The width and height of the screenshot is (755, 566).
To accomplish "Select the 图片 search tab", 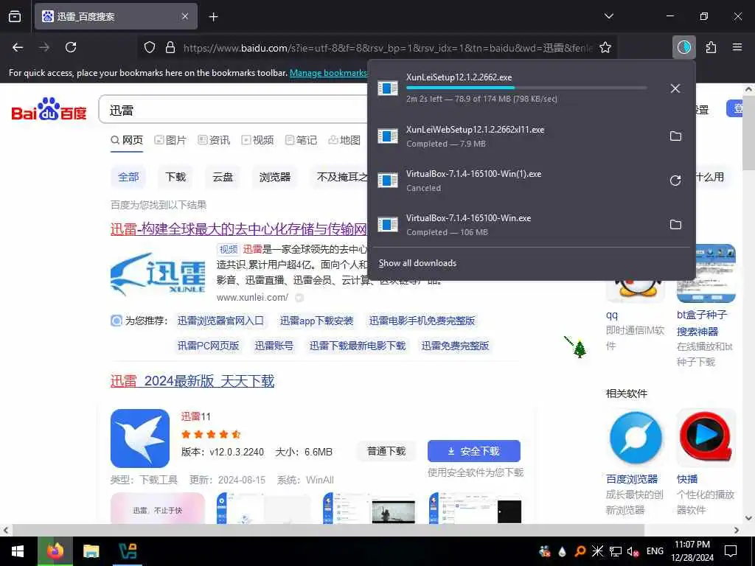I will click(170, 140).
